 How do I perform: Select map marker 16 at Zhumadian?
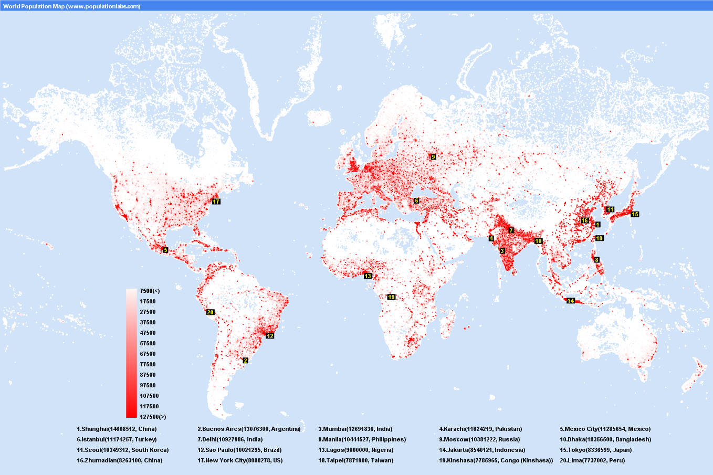click(584, 220)
